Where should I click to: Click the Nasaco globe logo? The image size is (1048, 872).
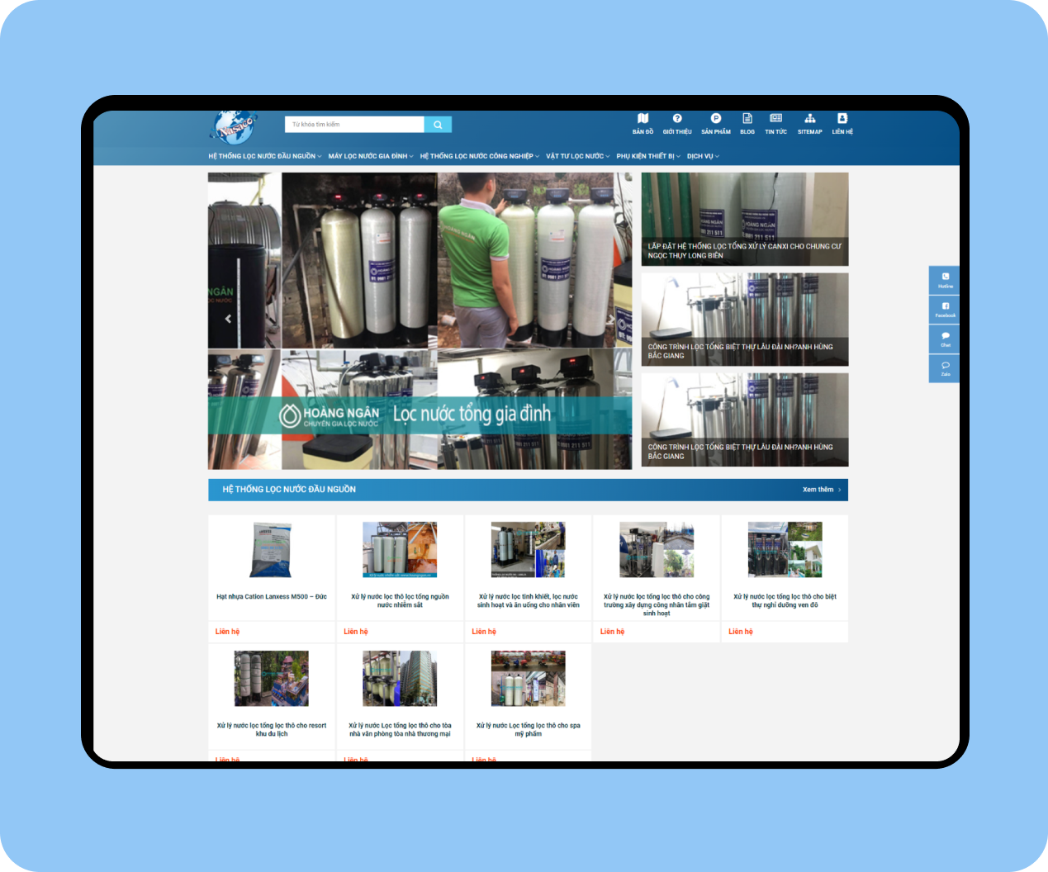coord(235,127)
